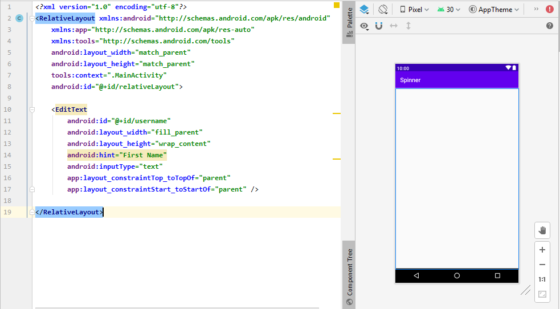Collapse the RelativeLayout fold marker on line 2
The width and height of the screenshot is (560, 309).
coord(32,18)
